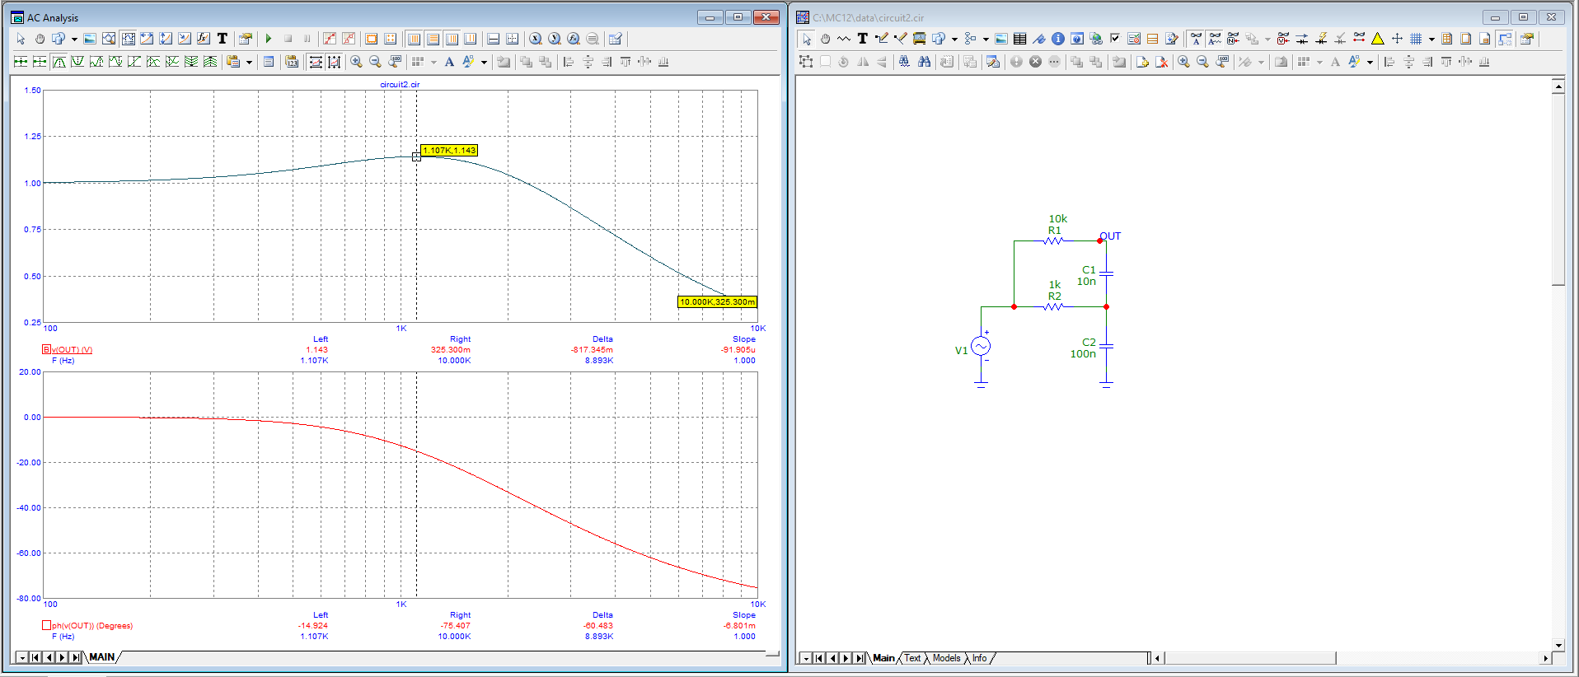Viewport: 1579px width, 677px height.
Task: Open shapes dropdown arrow in AC Analysis toolbar
Action: [74, 39]
